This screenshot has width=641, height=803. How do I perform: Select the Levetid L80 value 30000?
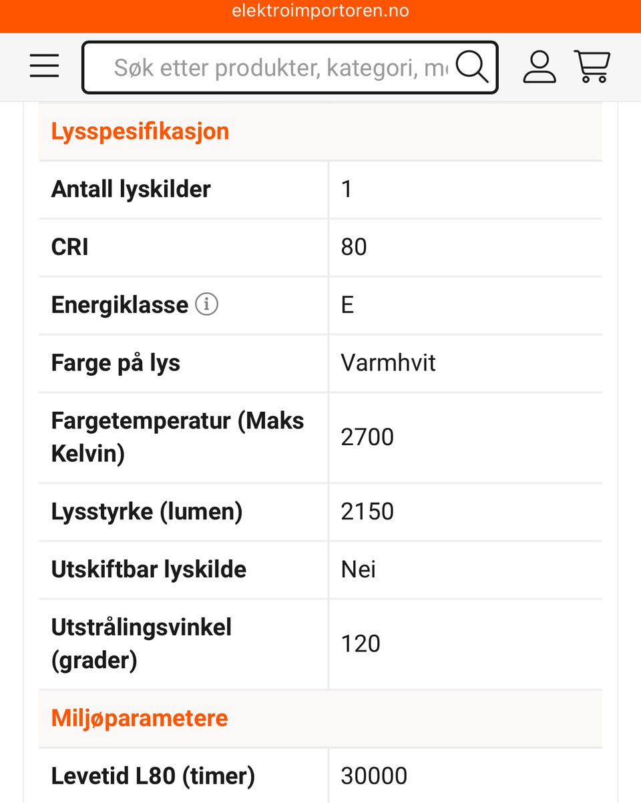[374, 776]
